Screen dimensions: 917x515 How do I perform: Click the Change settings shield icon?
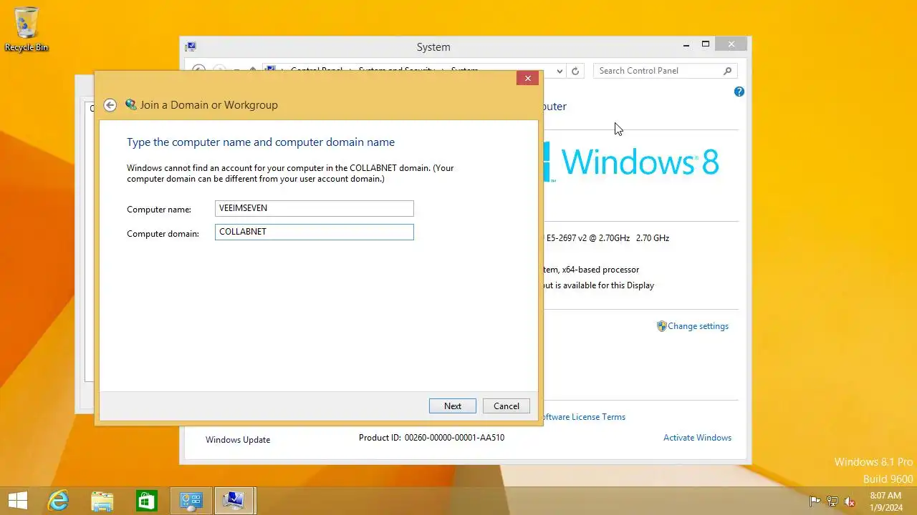pos(661,326)
